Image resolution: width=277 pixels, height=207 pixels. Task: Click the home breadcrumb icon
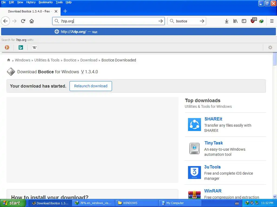(x=9, y=60)
